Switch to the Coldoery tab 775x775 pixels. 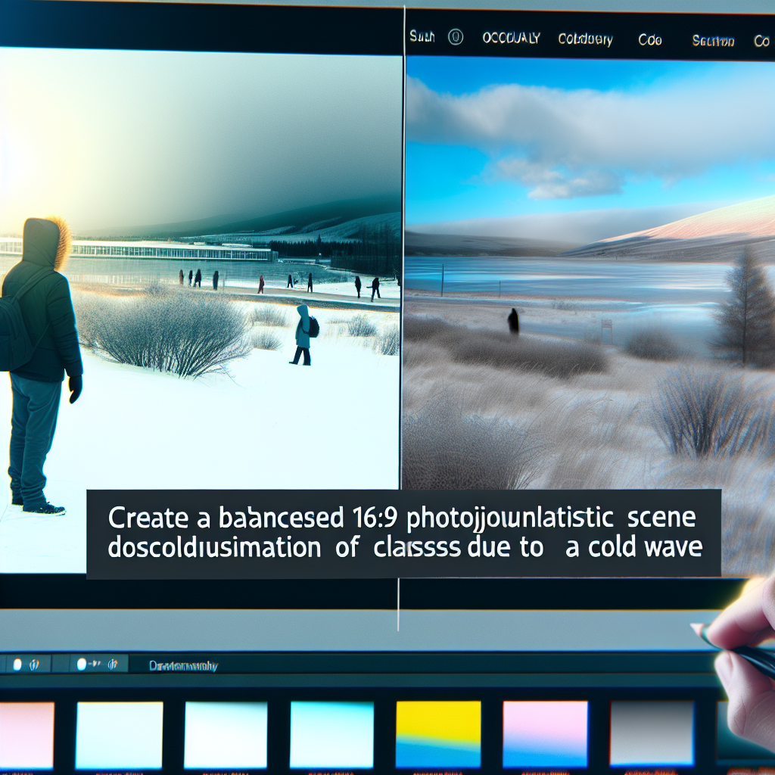pos(585,40)
